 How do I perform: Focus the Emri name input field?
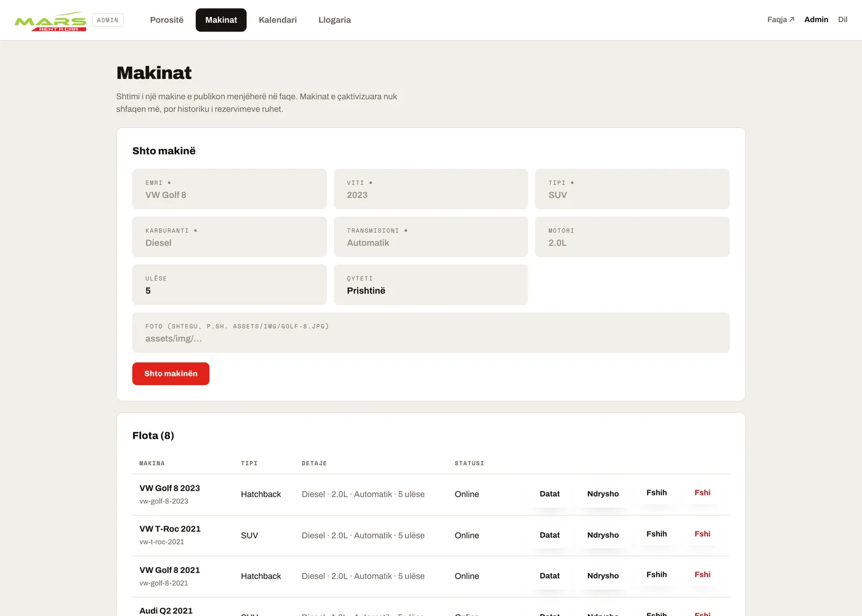[x=229, y=189]
